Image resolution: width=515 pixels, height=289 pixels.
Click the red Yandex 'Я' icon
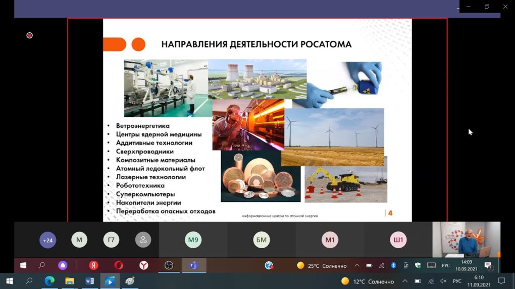93,265
